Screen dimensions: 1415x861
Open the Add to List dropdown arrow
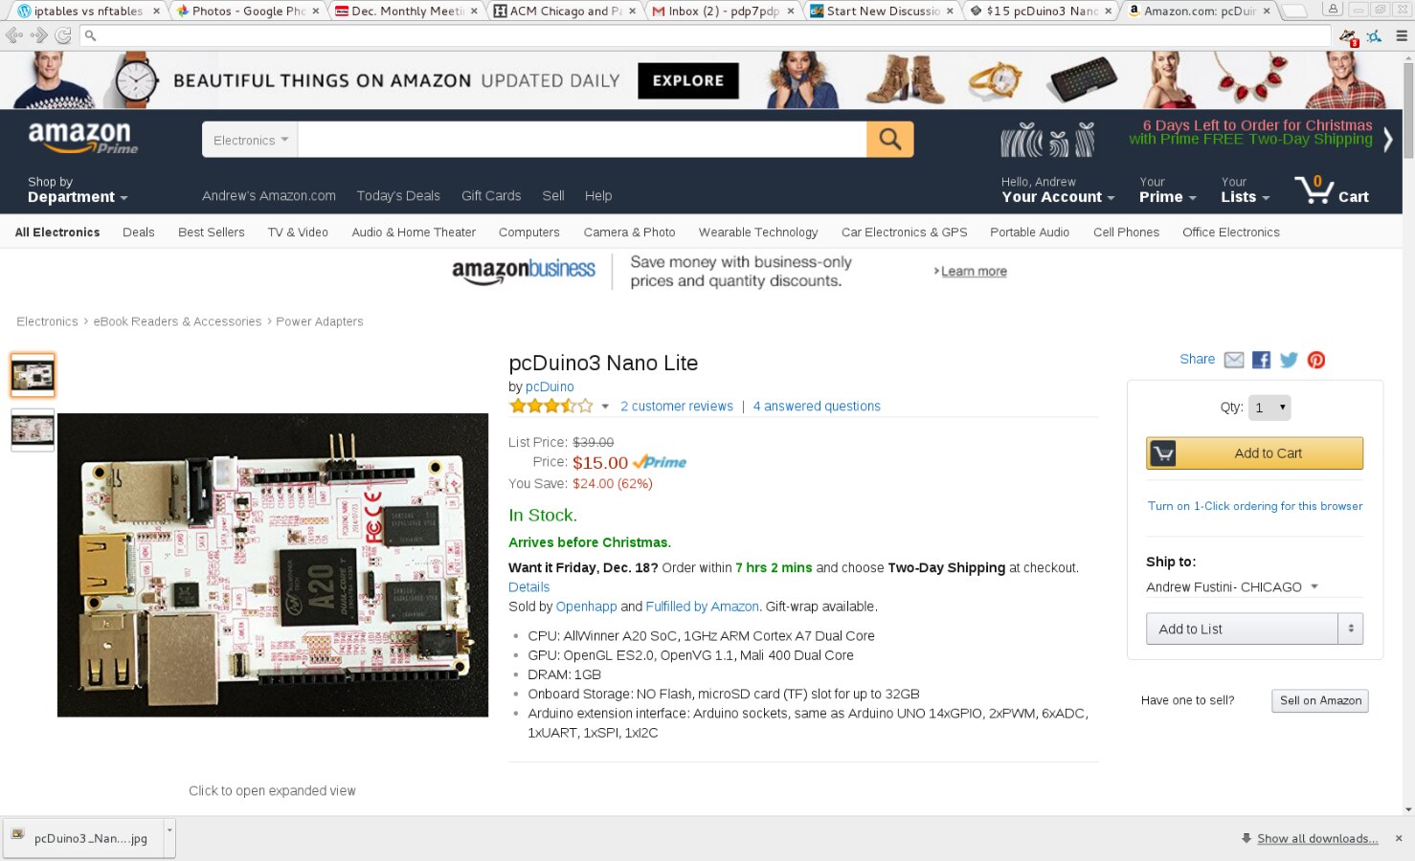(x=1351, y=629)
